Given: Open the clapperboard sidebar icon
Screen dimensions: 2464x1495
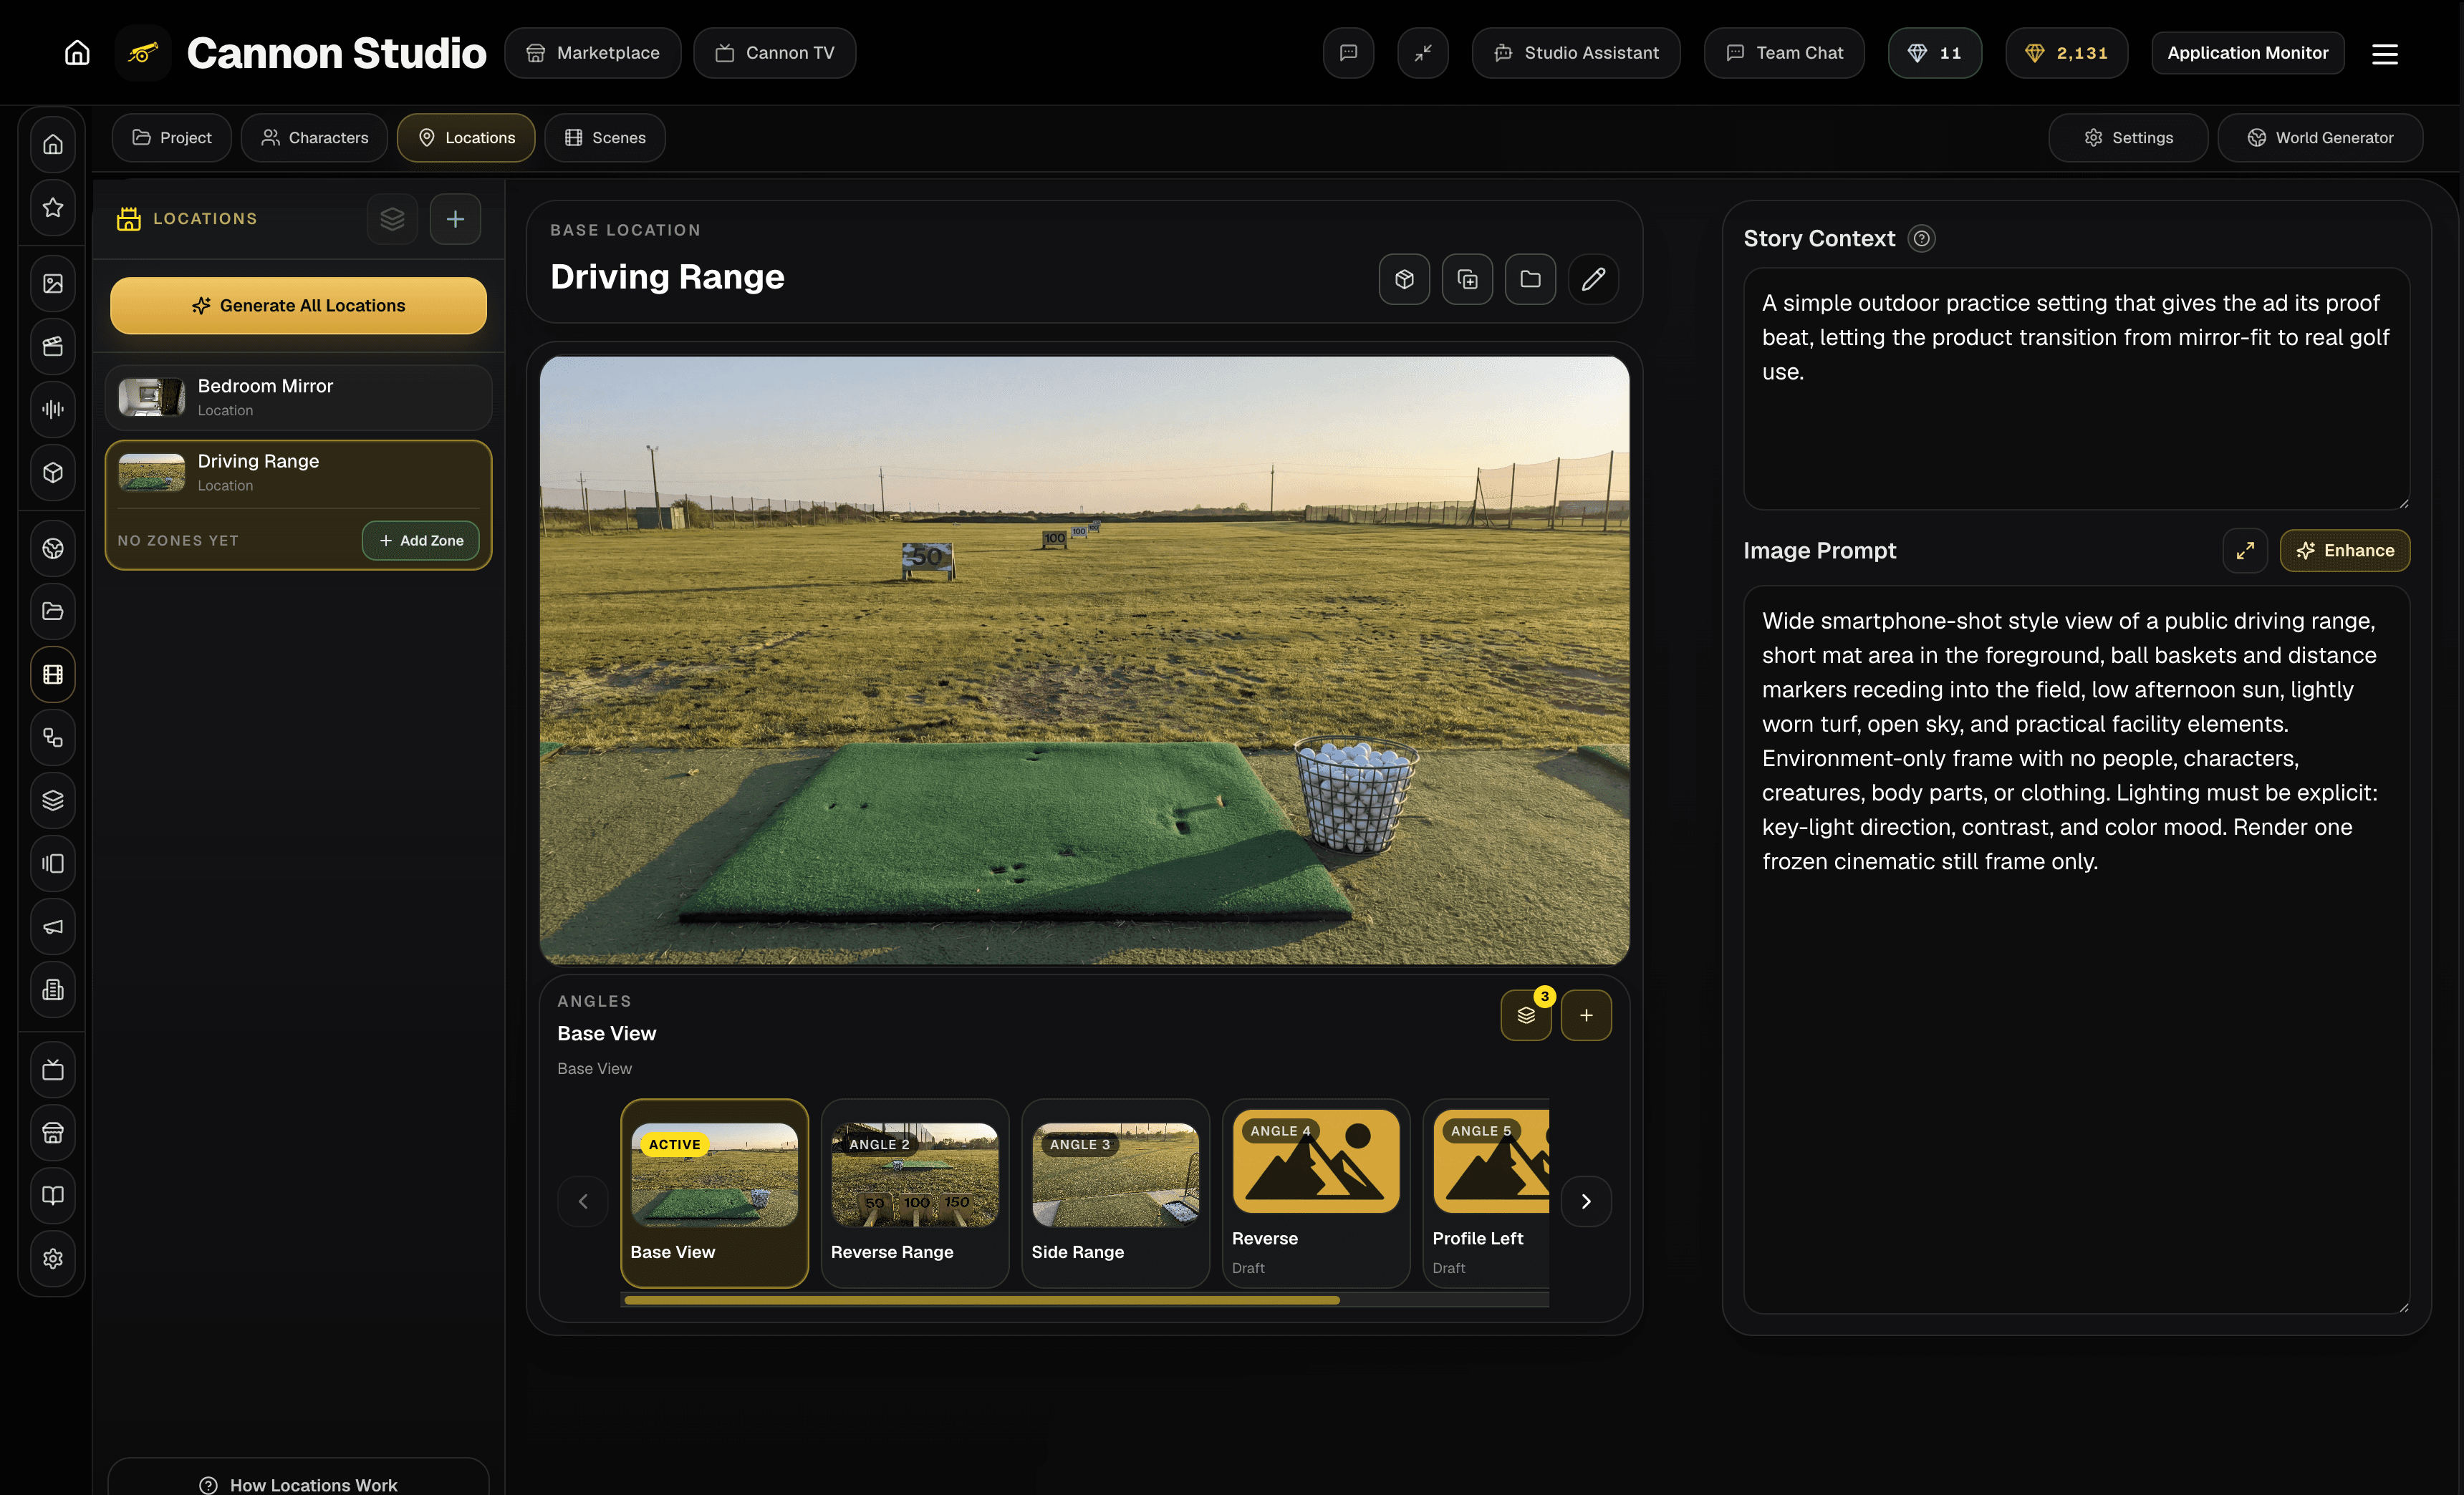Looking at the screenshot, I should [x=53, y=346].
